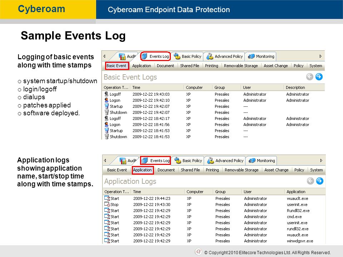
Task: Open the Printing sub-tab in the upper panel
Action: 212,66
